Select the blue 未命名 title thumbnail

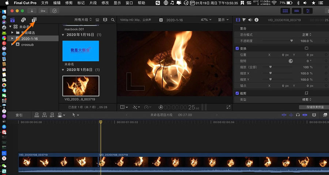(x=80, y=51)
